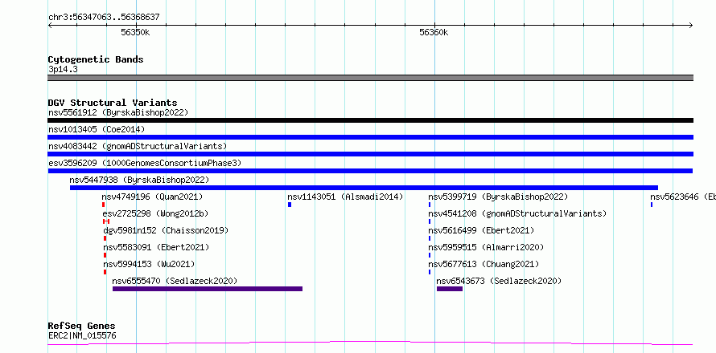Click the nsv5447938 blue variant bar
This screenshot has width=716, height=353.
point(364,188)
